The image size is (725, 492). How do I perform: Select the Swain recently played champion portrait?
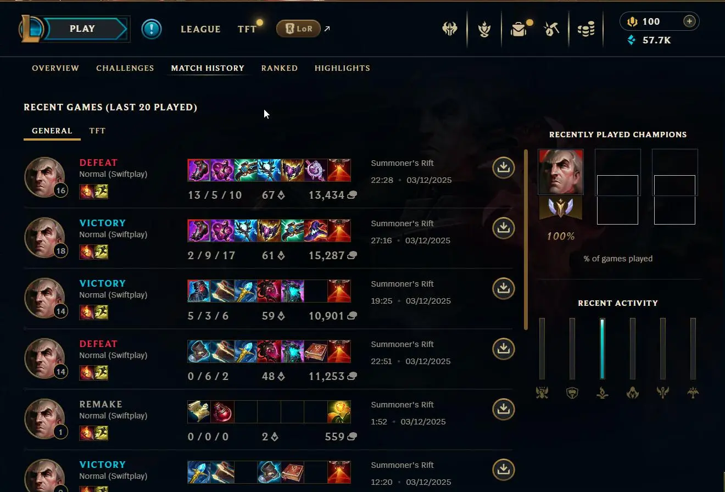pos(561,172)
